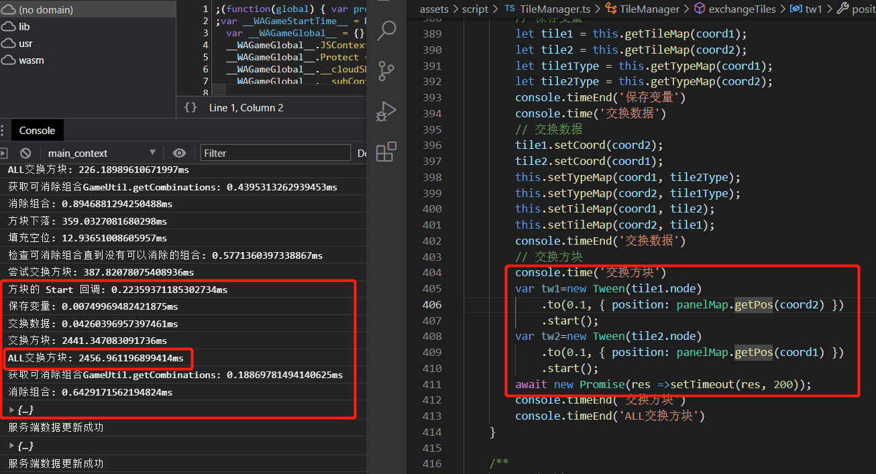Screen dimensions: 876x474
Task: Open the Search view in VS Code activity bar
Action: (386, 29)
